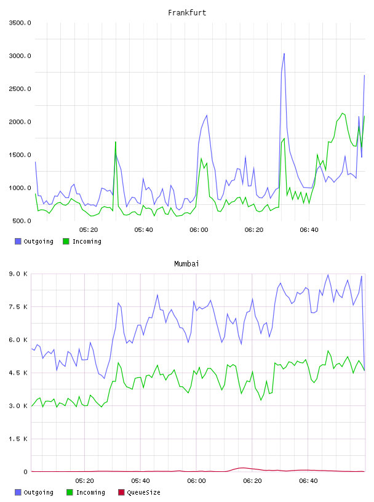The width and height of the screenshot is (374, 502).
Task: Click the blue Outgoing swatch in Frankfurt legend
Action: [18, 241]
